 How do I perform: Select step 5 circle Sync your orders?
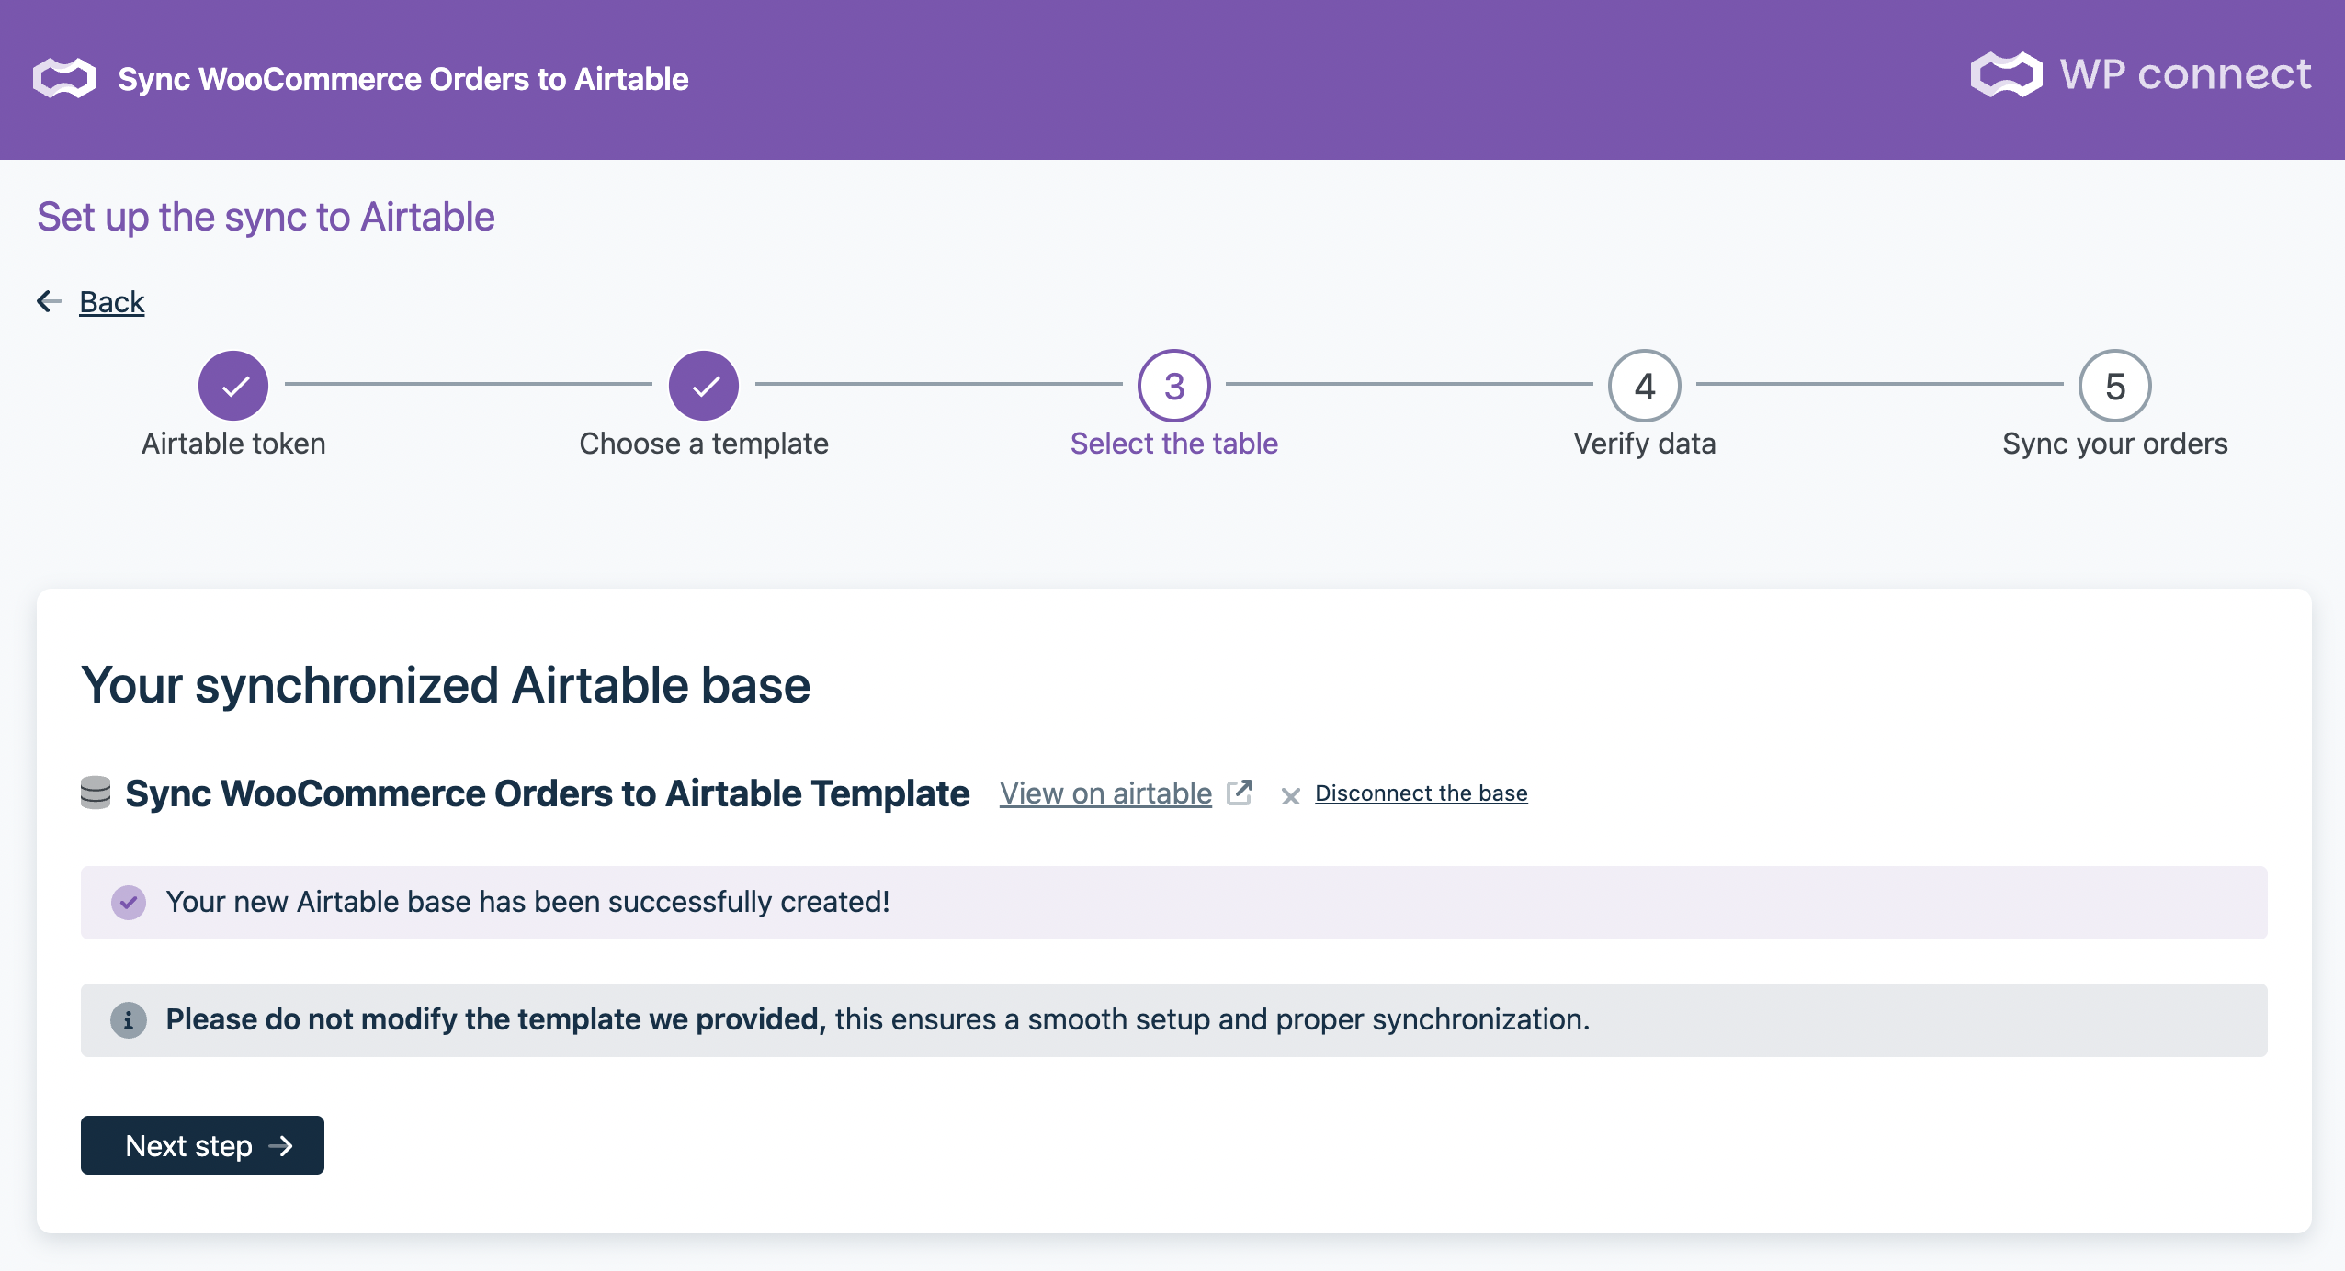(x=2115, y=386)
